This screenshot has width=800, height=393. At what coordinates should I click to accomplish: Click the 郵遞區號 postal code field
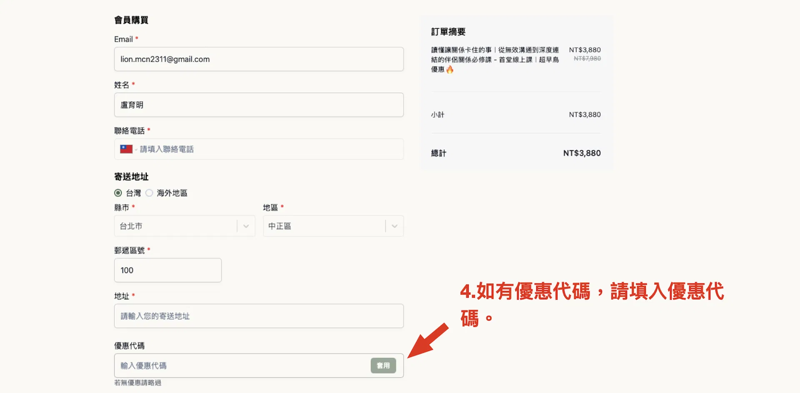pos(168,270)
